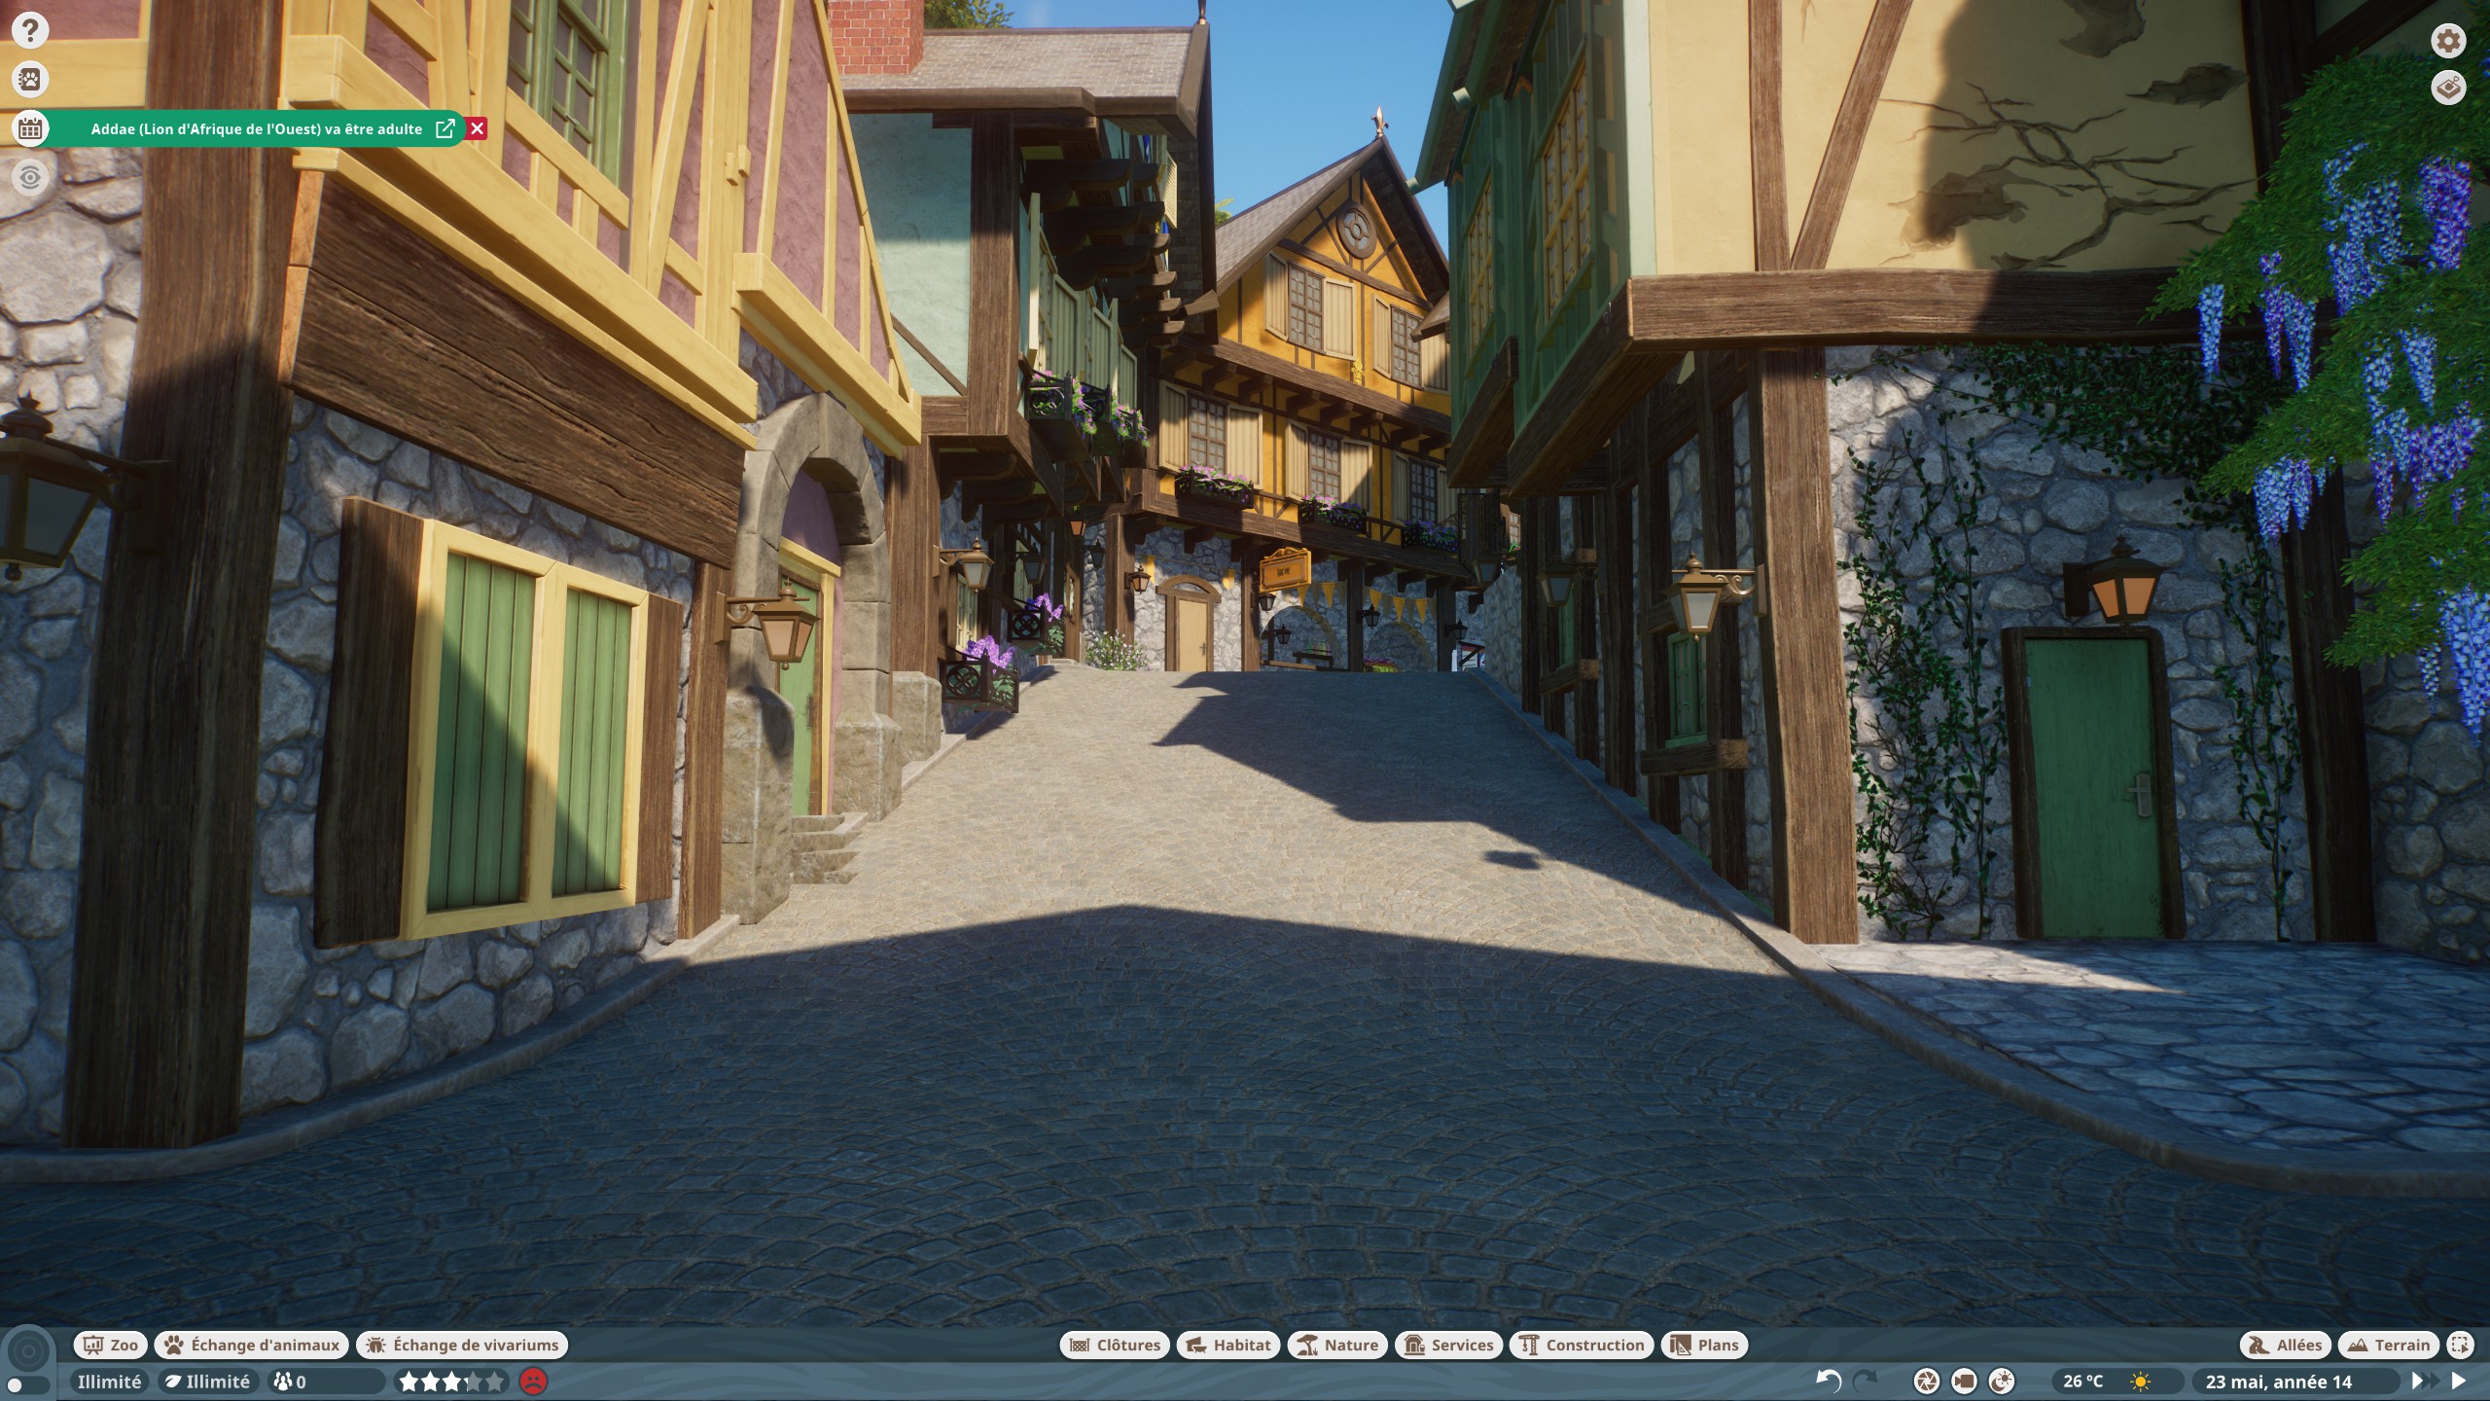Open the Zoo menu
Viewport: 2490px width, 1401px height.
click(x=111, y=1345)
